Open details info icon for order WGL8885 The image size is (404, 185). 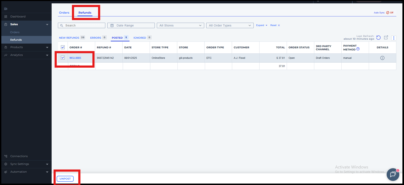click(x=382, y=58)
